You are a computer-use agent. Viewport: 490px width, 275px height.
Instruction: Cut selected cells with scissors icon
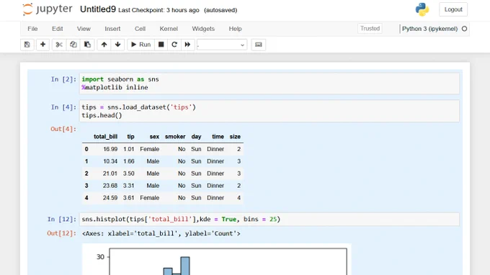[59, 45]
